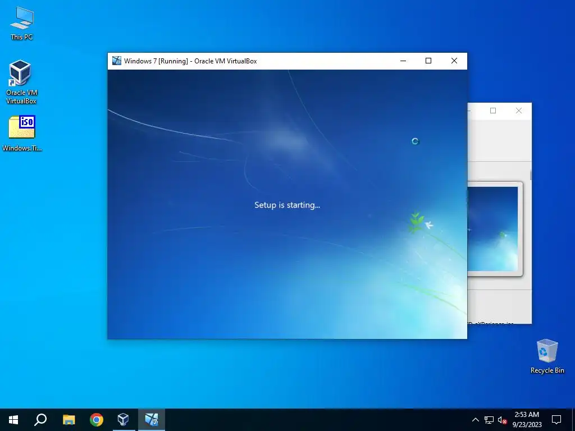Image resolution: width=575 pixels, height=431 pixels.
Task: Open the Action Center notifications icon
Action: coord(556,420)
